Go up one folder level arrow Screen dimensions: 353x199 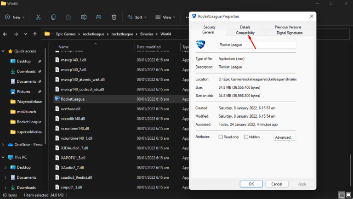point(35,34)
